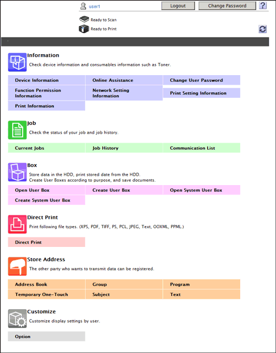Click the Information section heading

pos(43,55)
